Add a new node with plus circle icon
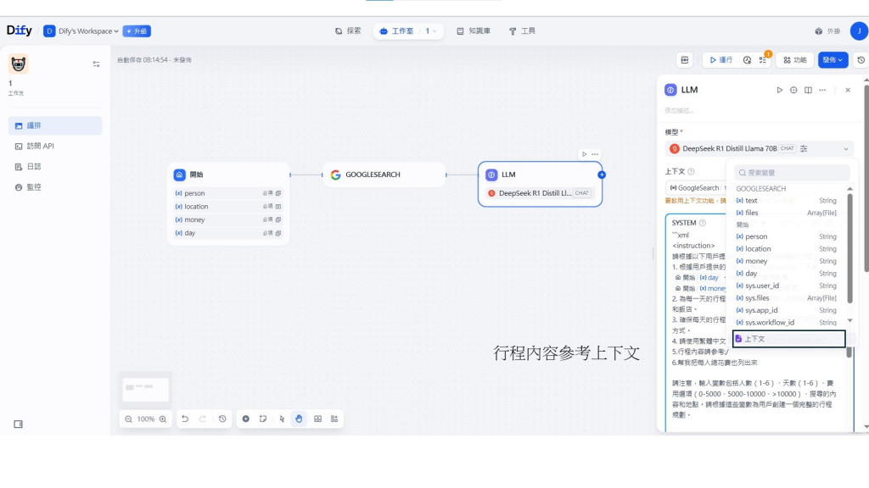Viewport: 869px width, 488px height. tap(245, 419)
